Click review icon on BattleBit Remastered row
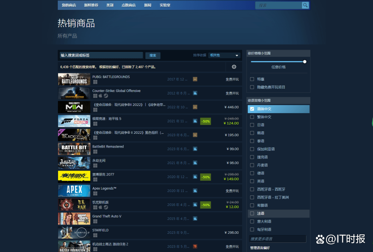 coord(195,149)
